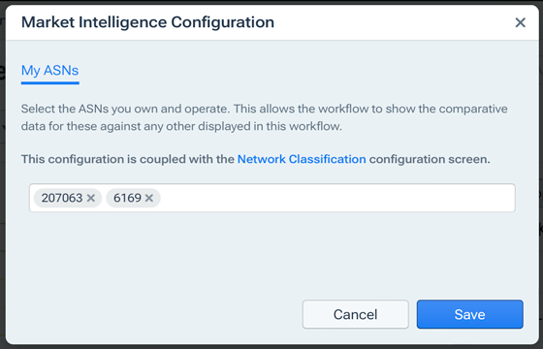The height and width of the screenshot is (349, 543).
Task: Focus the empty area of the ASN input field
Action: [x=337, y=198]
